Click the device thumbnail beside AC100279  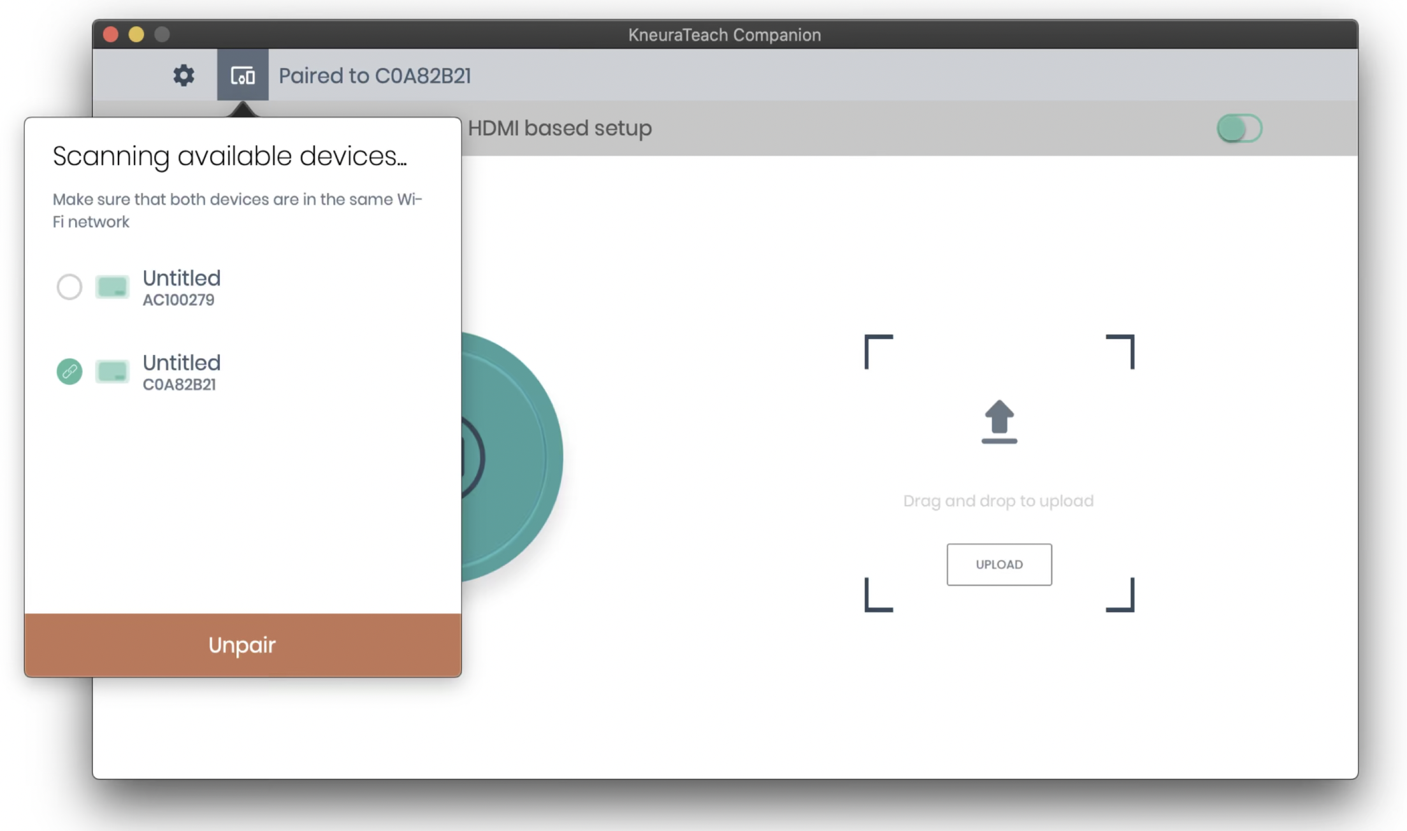pos(112,287)
